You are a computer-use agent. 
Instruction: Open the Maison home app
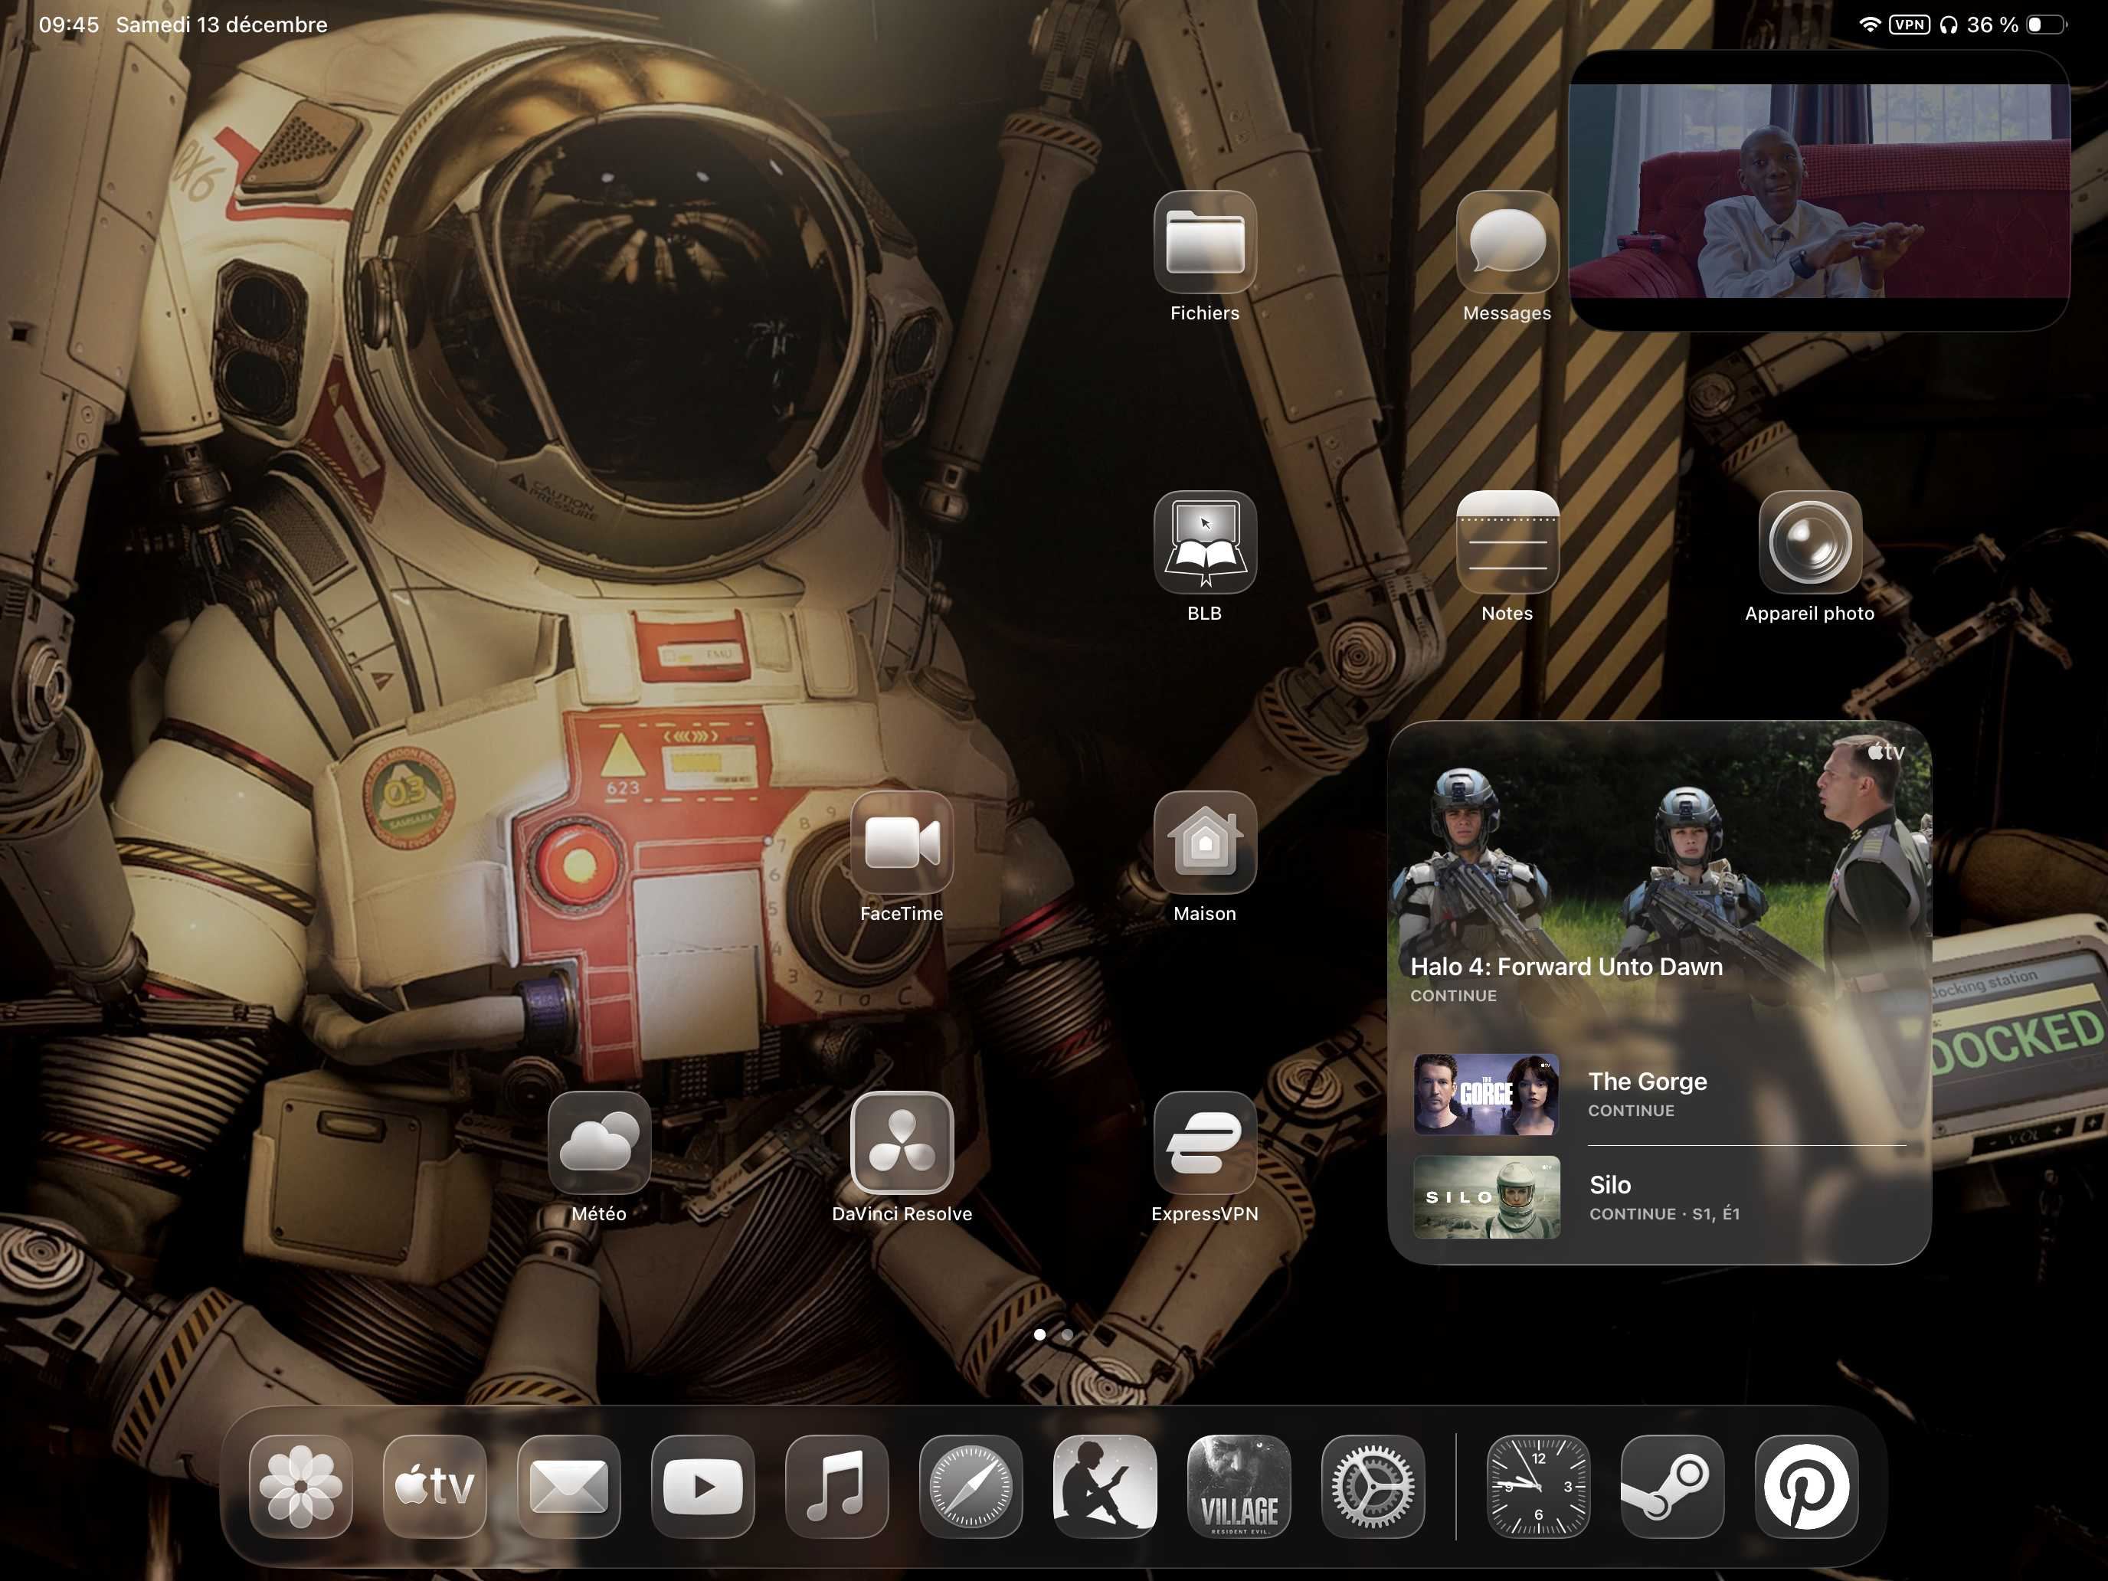1205,843
